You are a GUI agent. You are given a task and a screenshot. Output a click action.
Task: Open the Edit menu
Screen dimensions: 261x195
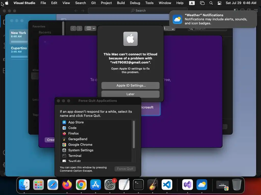coord(54,3)
